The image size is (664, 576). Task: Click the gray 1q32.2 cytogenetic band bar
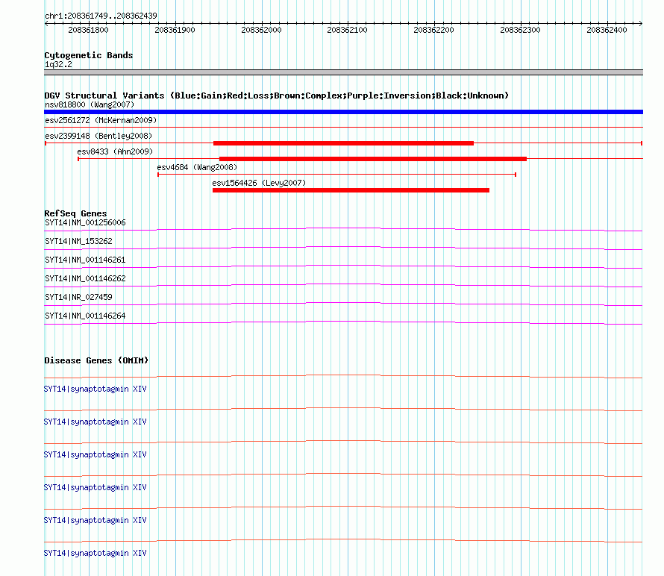tap(343, 72)
